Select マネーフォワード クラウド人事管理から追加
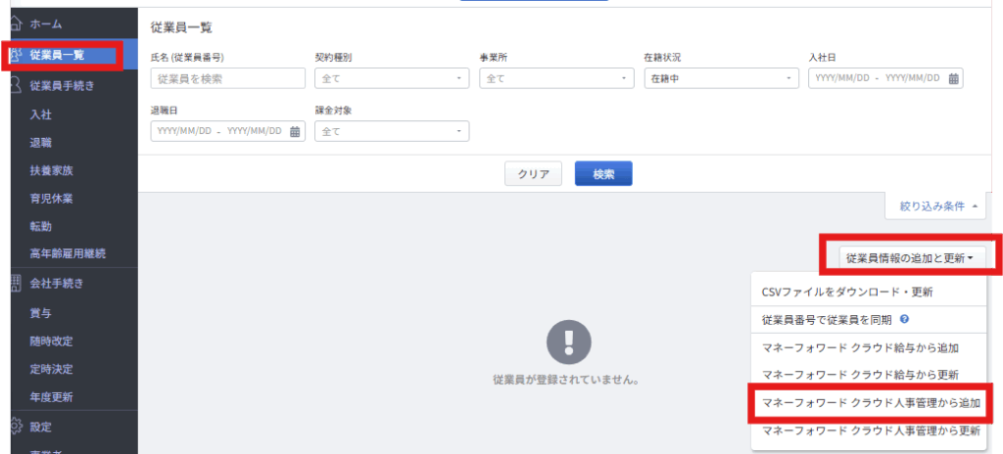Viewport: 1003px width, 454px height. 870,402
